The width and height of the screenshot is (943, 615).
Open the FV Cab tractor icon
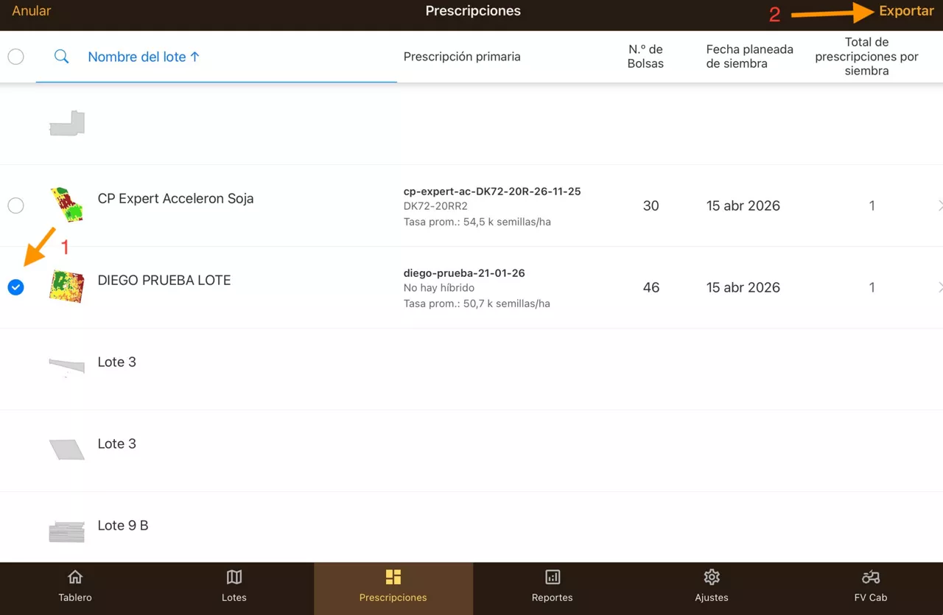[x=870, y=577]
